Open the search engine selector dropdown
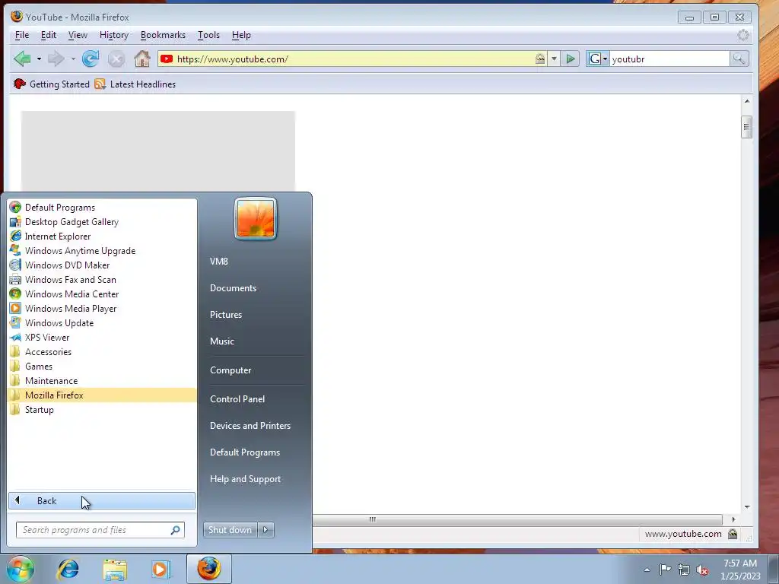Screen dimensions: 779x584 coord(605,59)
